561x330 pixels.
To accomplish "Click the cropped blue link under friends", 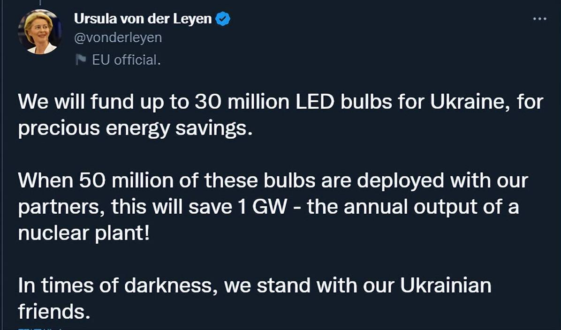I will tap(39, 328).
